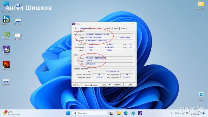Click the taskbar search box

click(x=90, y=113)
